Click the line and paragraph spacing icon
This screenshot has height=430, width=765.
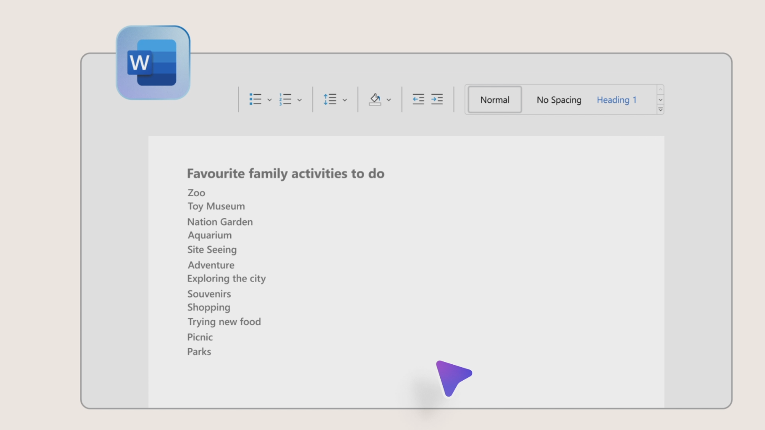tap(330, 100)
